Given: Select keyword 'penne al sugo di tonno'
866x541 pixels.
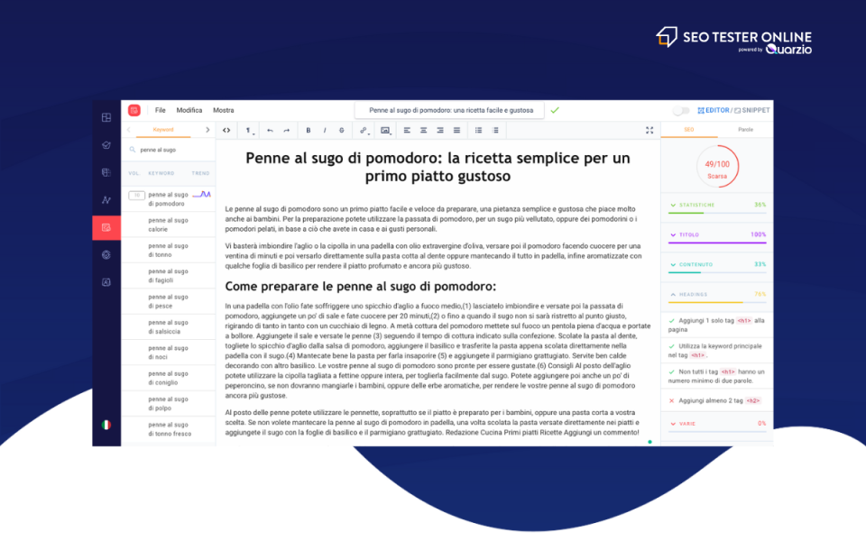Looking at the screenshot, I should point(169,250).
